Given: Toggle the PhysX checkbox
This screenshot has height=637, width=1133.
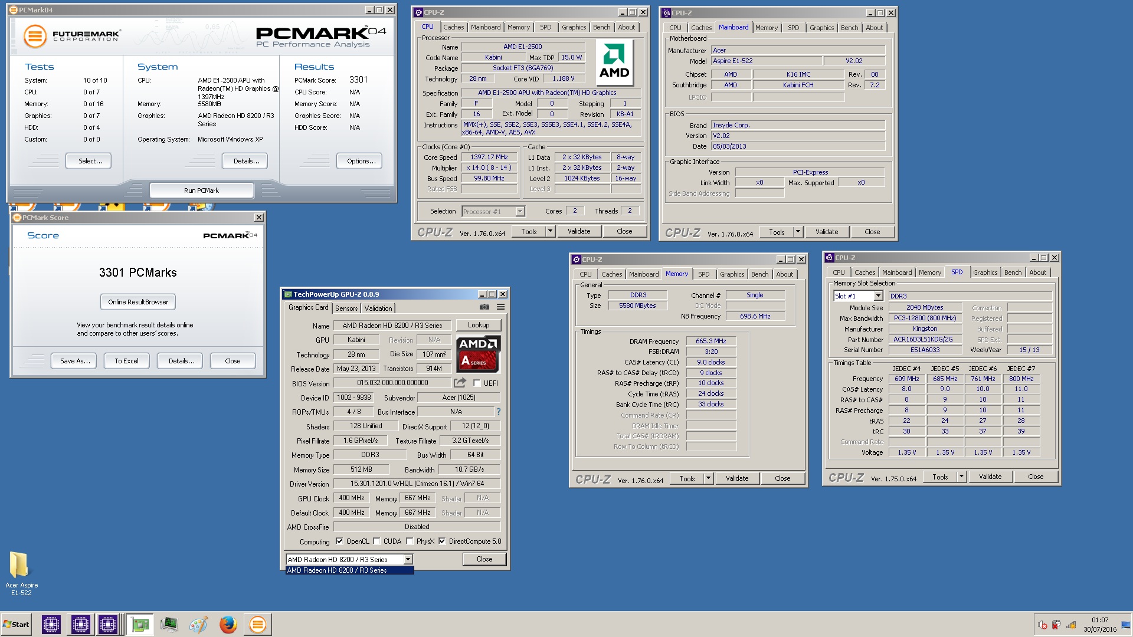Looking at the screenshot, I should pos(410,541).
